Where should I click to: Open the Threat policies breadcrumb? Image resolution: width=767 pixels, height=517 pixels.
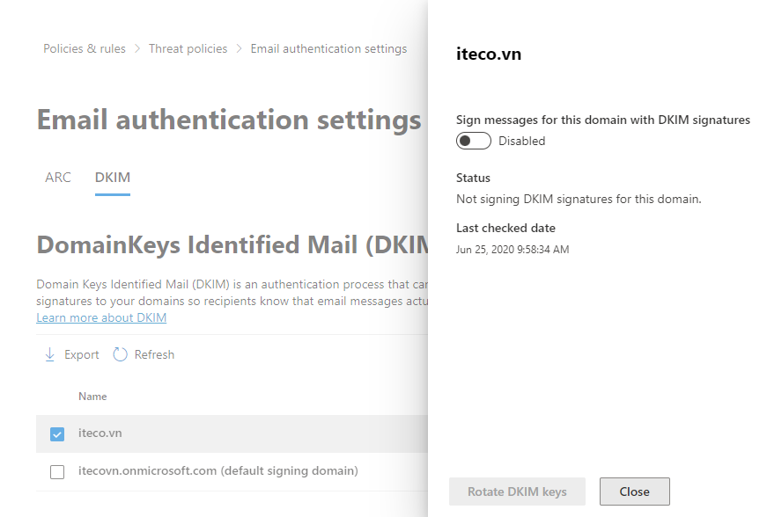[188, 48]
